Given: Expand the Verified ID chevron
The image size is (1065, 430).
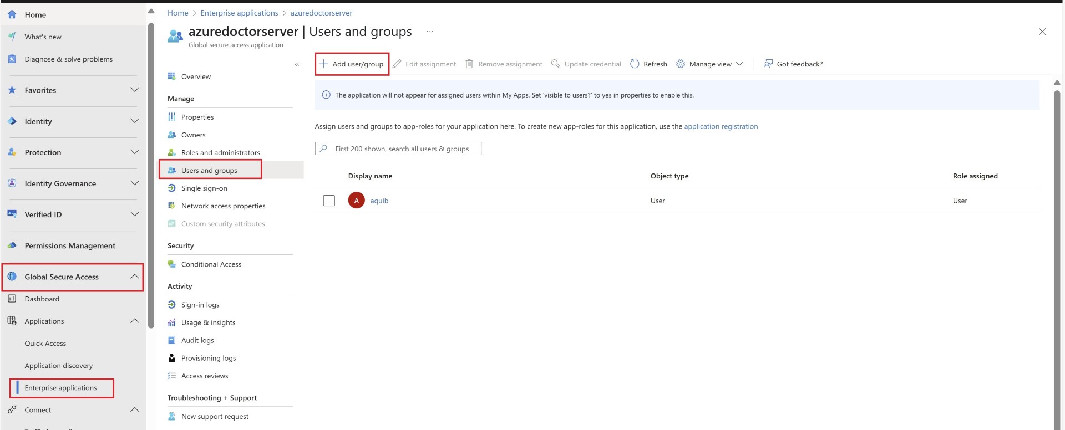Looking at the screenshot, I should [134, 214].
